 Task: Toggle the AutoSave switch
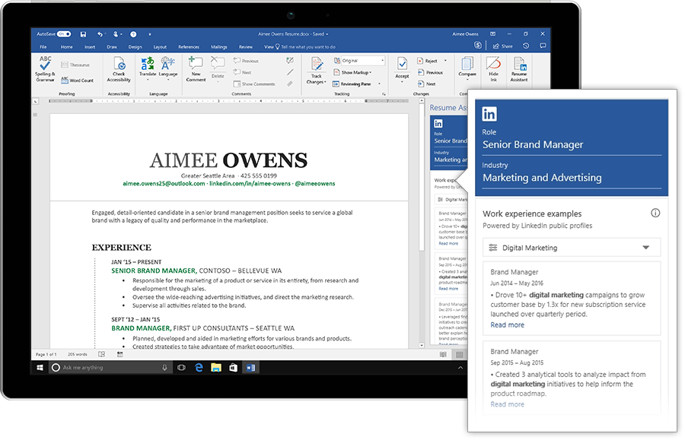click(x=64, y=34)
